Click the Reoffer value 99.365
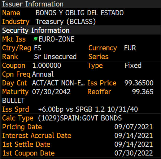This screenshot has width=161, height=159. point(143,92)
